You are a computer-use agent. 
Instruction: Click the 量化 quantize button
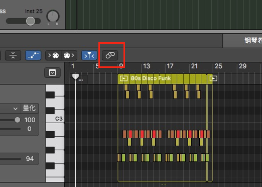(30, 108)
